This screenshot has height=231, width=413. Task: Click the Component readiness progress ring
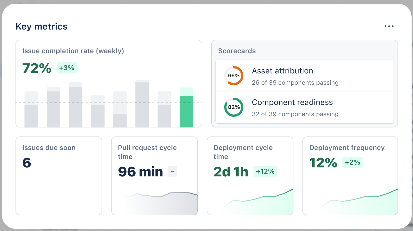(233, 107)
